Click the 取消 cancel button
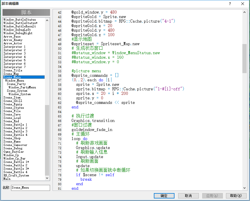The width and height of the screenshot is (250, 201). 188,196
